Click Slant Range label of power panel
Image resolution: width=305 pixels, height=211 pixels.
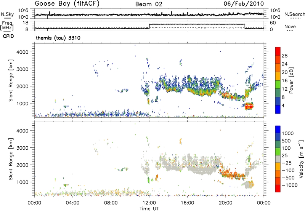(x=11, y=80)
